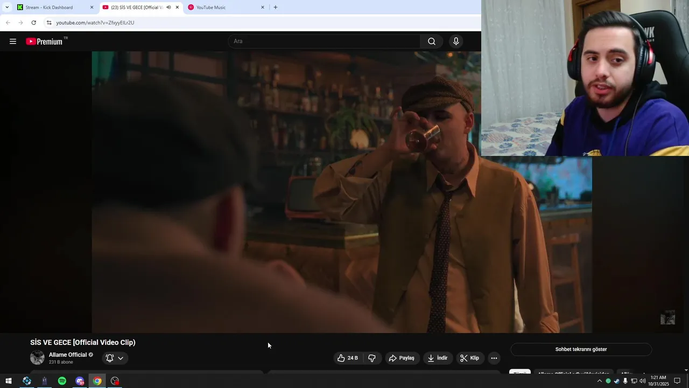Reload the current page
The height and width of the screenshot is (388, 689).
(x=33, y=23)
